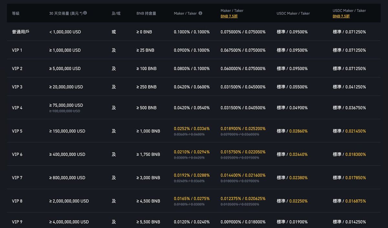Click the struck-through ≥ 100,000,000 USD text
Viewport: 388px width, 228px height.
(x=65, y=111)
